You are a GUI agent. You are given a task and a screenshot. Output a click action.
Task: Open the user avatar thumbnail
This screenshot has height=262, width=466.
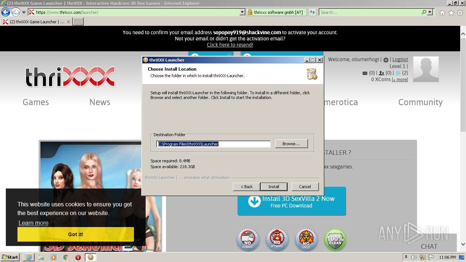click(x=426, y=69)
